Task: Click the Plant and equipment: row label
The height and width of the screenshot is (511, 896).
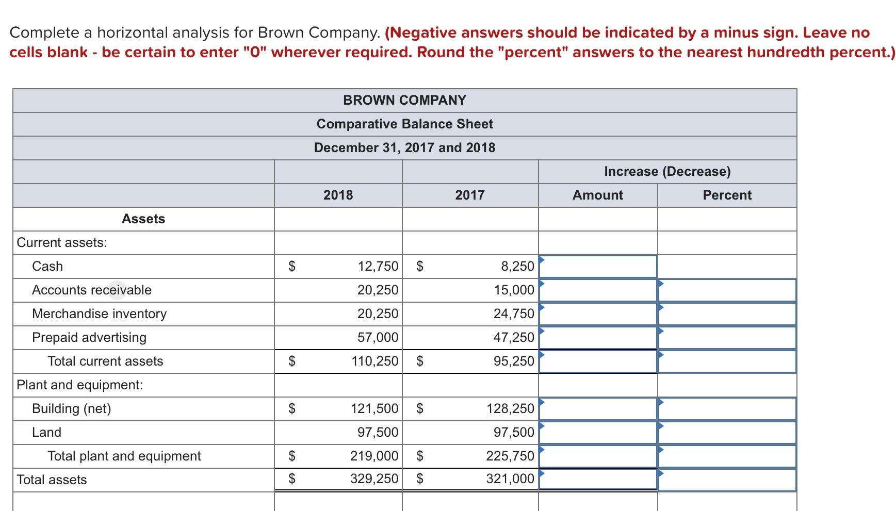Action: 80,385
